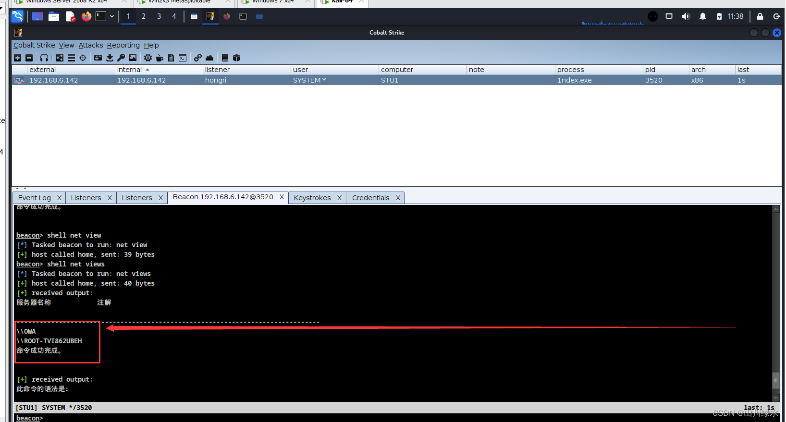Switch to workspace 4
Screen dimensions: 786x422
point(174,16)
